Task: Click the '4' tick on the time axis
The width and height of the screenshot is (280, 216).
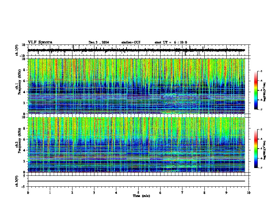Action: click(x=116, y=193)
